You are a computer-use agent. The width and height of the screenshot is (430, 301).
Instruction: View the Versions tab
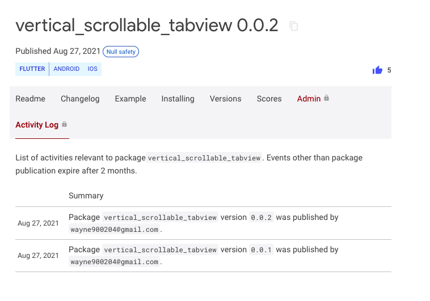[x=225, y=99]
